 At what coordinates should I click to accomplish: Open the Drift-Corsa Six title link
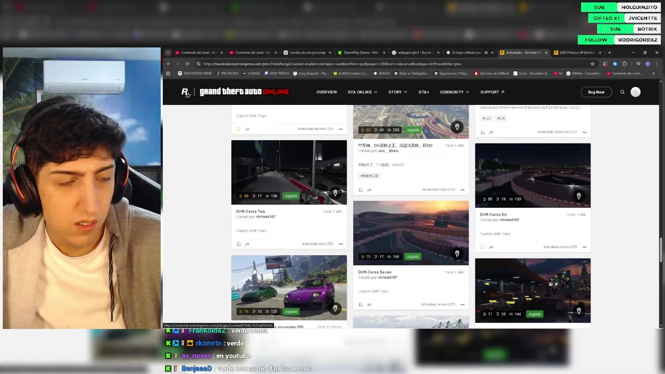494,215
